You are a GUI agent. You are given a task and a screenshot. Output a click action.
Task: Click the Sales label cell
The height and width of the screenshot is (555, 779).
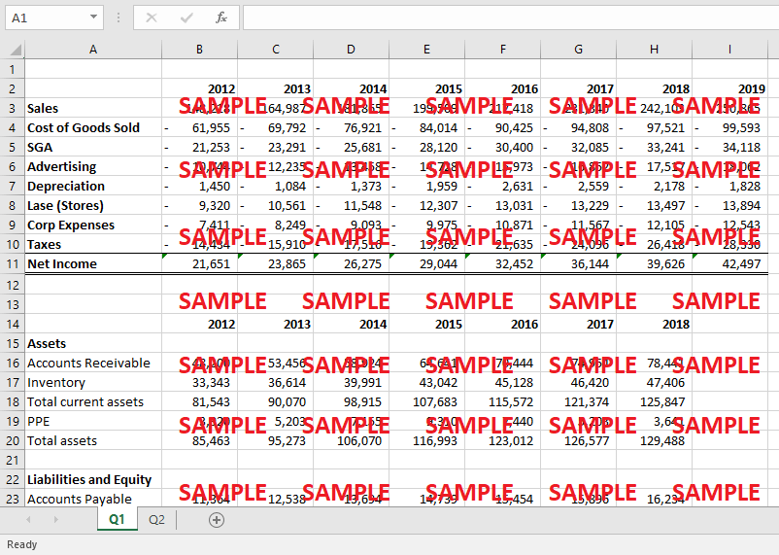pos(93,108)
